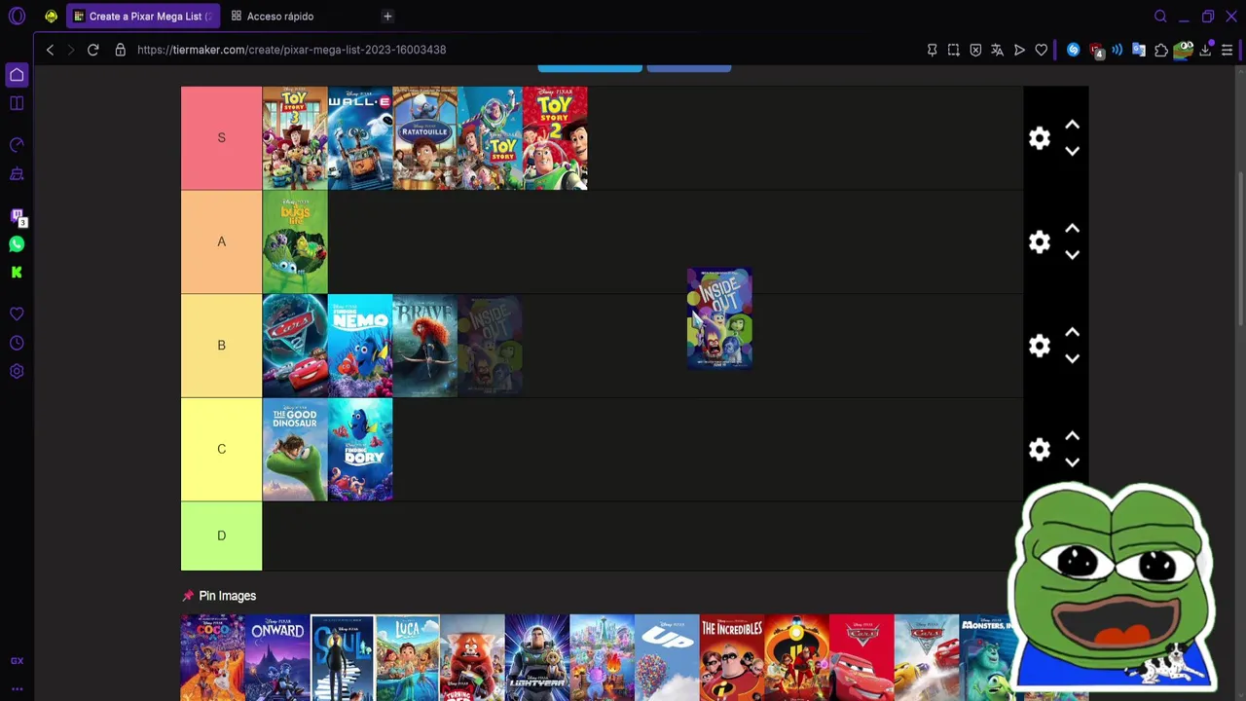This screenshot has height=701, width=1246.
Task: Open the Opera GX main menu logo
Action: 17,16
